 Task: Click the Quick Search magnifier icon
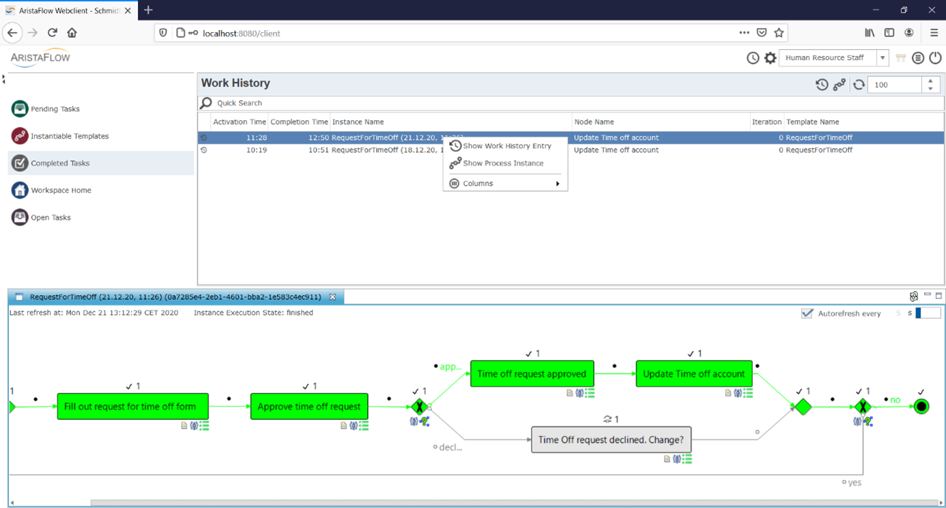(x=206, y=103)
